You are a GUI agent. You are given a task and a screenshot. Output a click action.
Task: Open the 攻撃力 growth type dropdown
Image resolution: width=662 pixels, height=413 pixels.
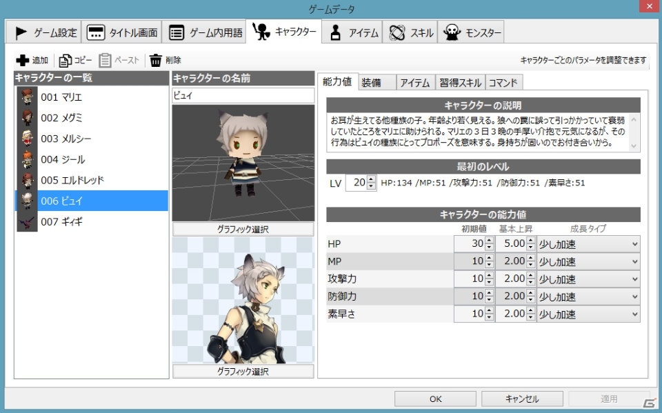pos(588,279)
